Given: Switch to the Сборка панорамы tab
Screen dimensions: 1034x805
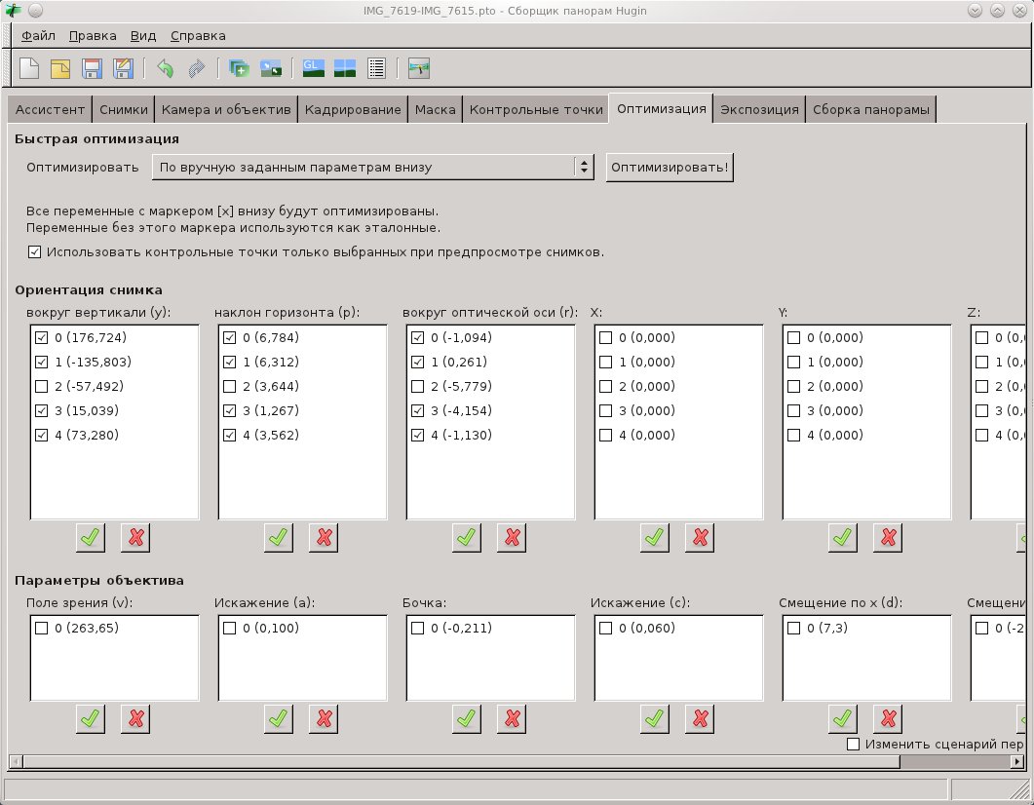Looking at the screenshot, I should tap(871, 109).
